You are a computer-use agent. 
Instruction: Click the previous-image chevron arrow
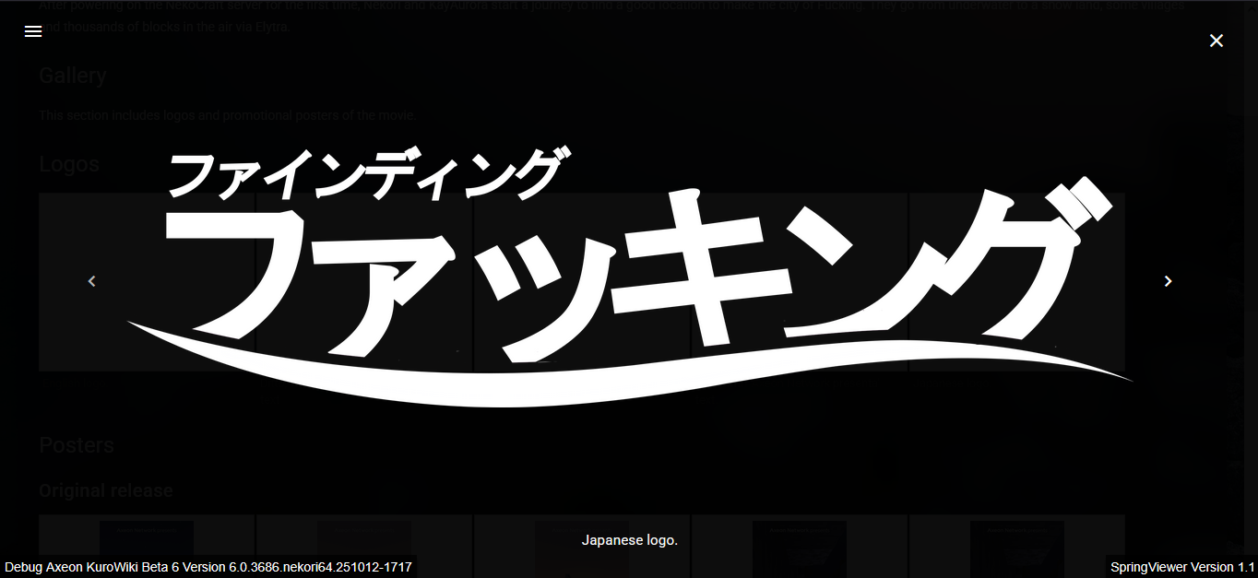click(91, 281)
